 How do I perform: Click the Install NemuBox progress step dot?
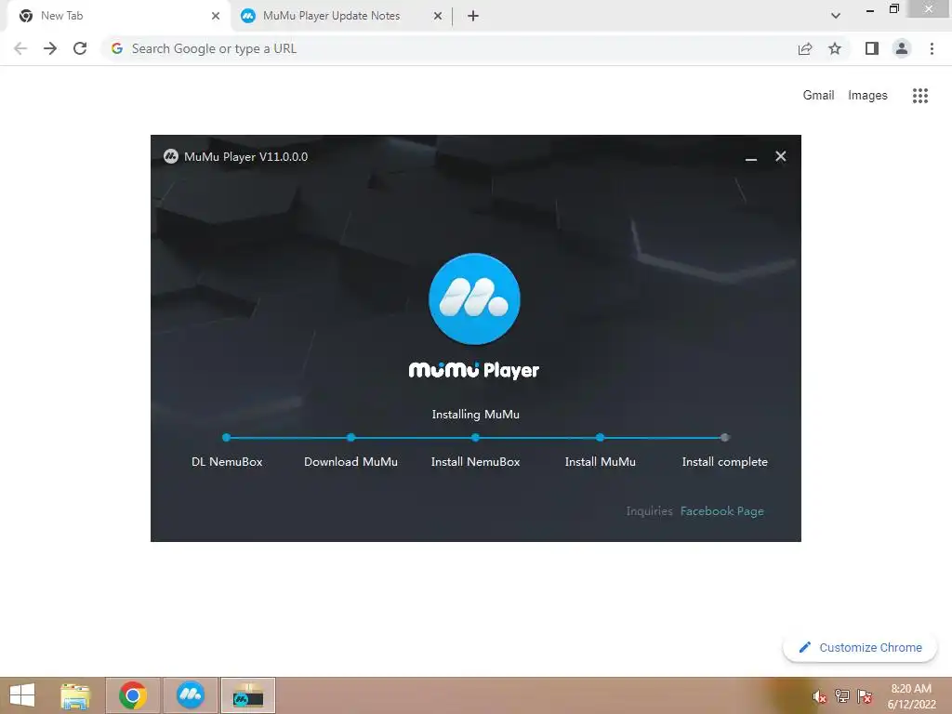tap(475, 437)
